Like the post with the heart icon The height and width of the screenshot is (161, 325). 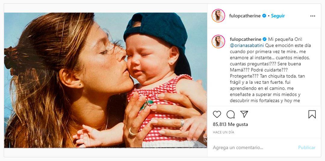pyautogui.click(x=217, y=114)
